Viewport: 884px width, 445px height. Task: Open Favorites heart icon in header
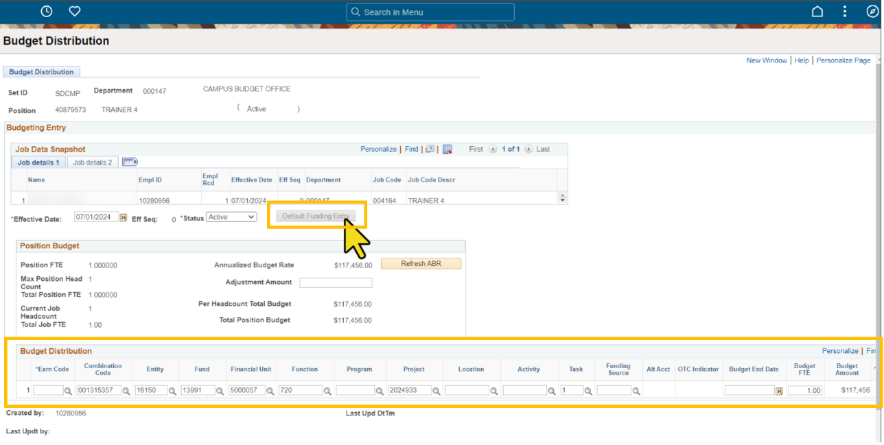click(x=75, y=12)
